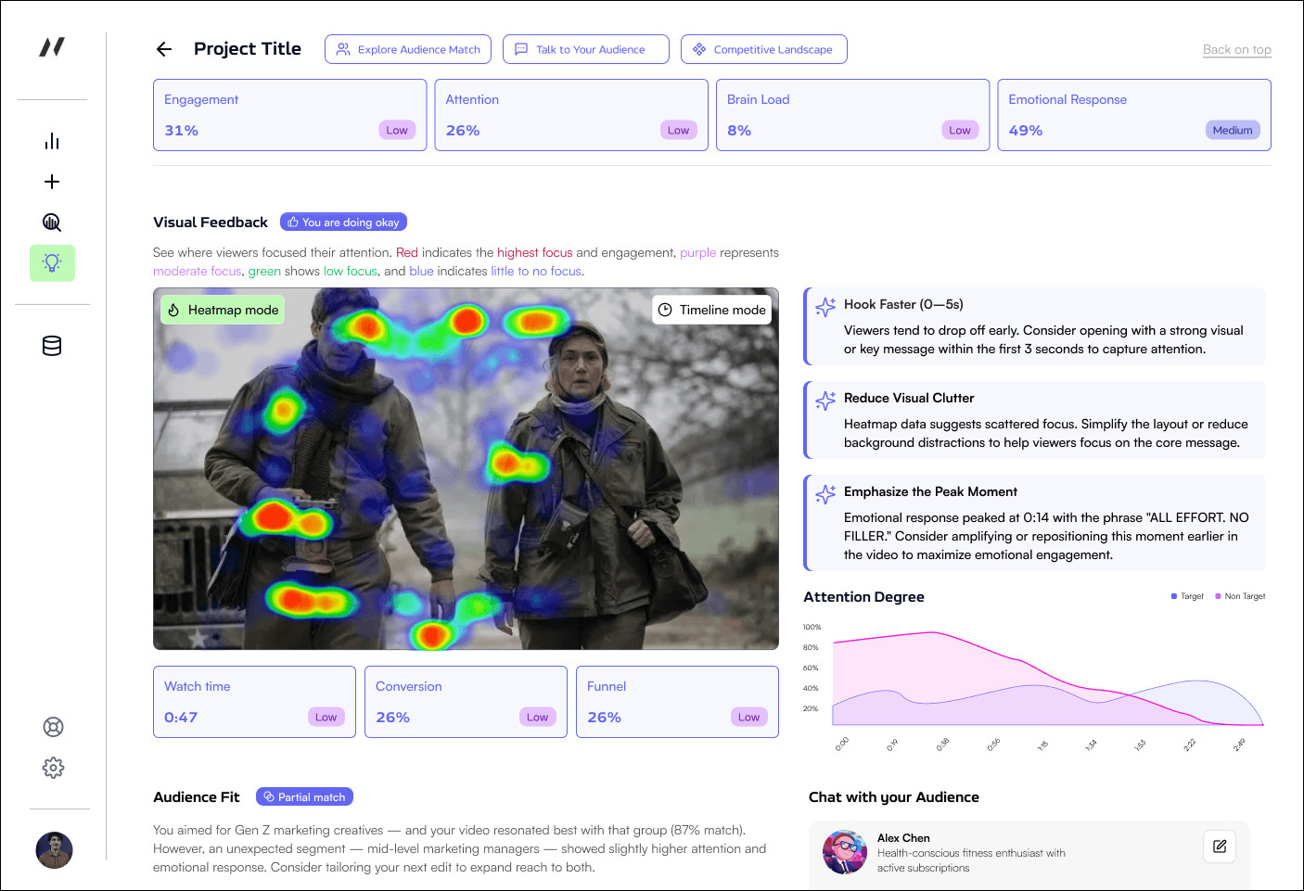The height and width of the screenshot is (891, 1304).
Task: Click the 0:00 mark on chart axis
Action: coord(842,745)
